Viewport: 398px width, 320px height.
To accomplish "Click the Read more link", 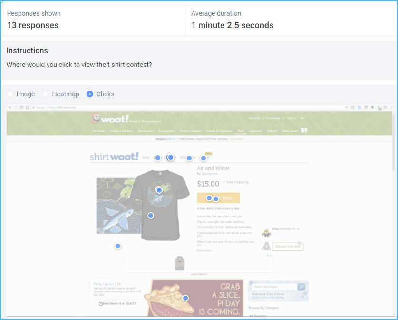I will pos(204,250).
